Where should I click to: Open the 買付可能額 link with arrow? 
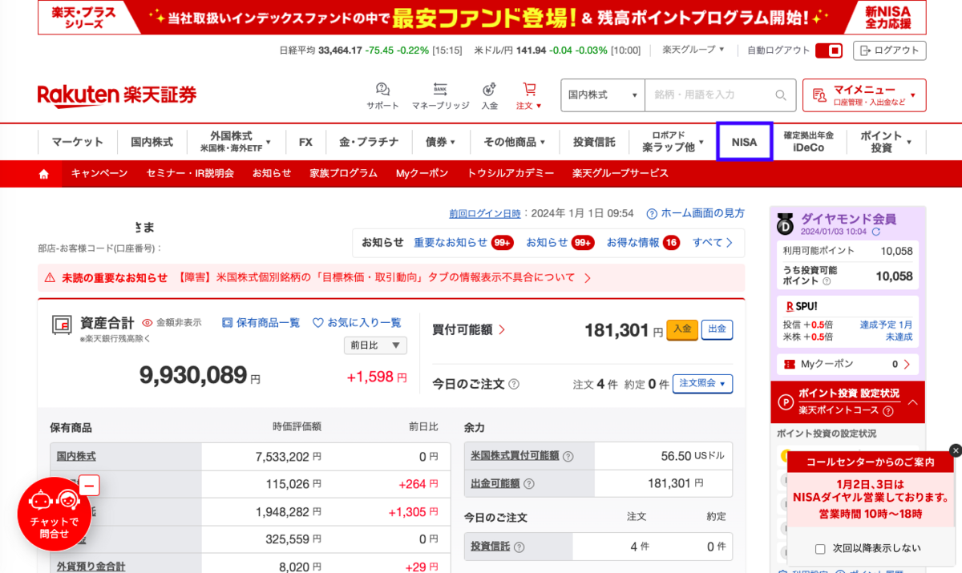point(469,329)
